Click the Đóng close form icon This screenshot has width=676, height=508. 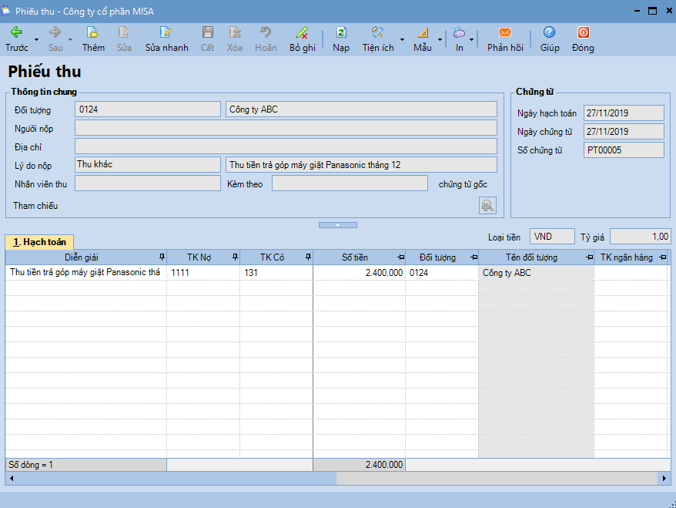tap(583, 33)
